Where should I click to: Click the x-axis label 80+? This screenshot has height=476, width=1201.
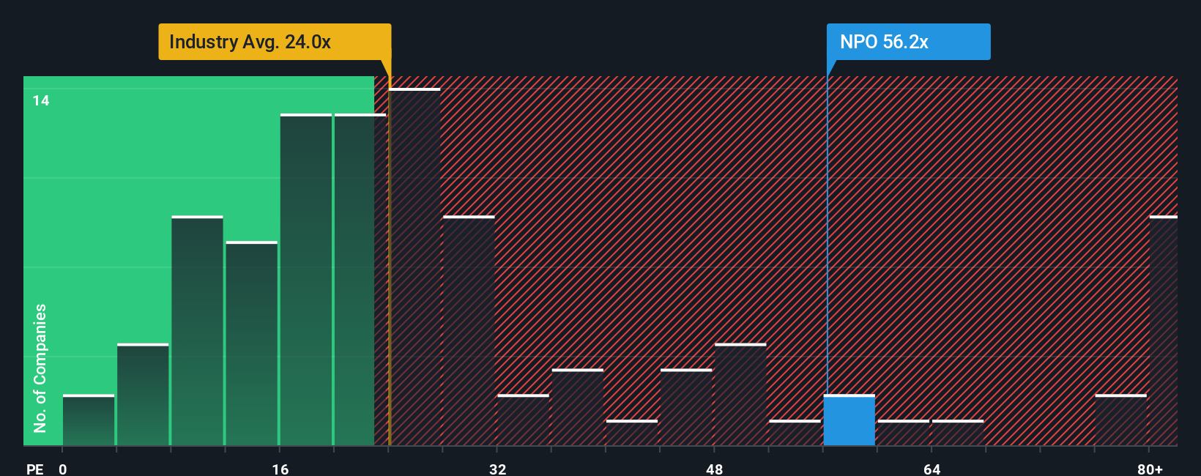click(x=1150, y=469)
